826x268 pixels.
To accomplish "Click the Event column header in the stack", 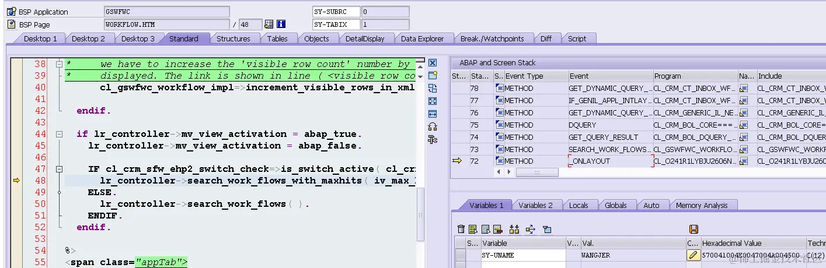I will click(611, 76).
